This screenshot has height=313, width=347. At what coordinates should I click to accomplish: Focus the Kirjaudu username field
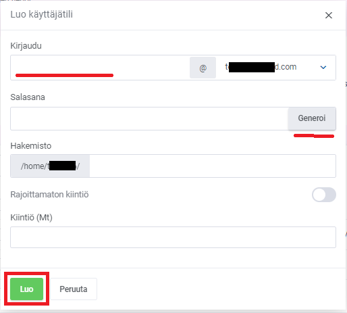pos(100,68)
